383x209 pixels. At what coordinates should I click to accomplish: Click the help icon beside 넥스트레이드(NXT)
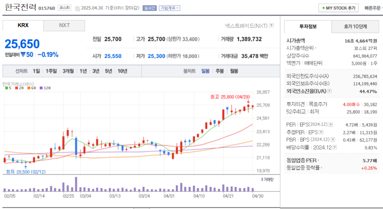click(272, 25)
